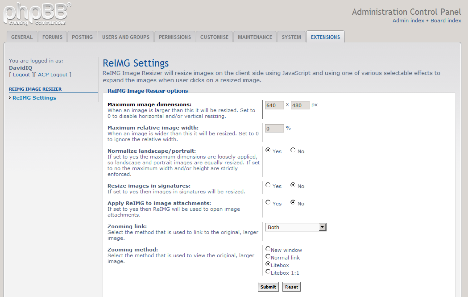Follow the Board index link

[446, 21]
